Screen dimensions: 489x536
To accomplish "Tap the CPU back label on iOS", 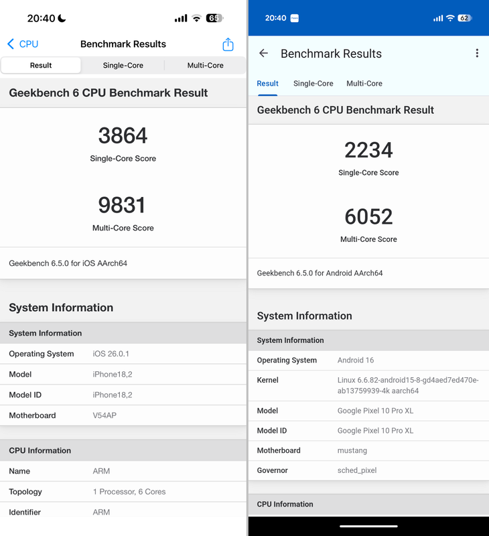I will tap(29, 44).
